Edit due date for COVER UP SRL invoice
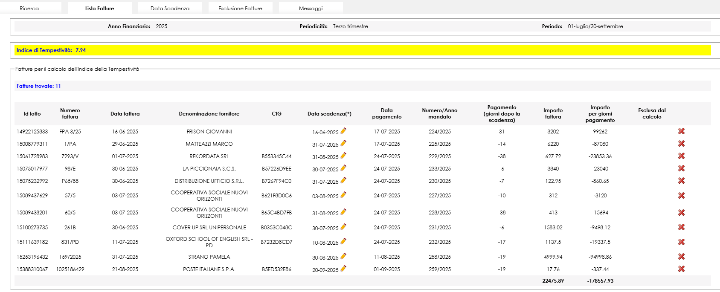720x292 pixels. (x=343, y=227)
